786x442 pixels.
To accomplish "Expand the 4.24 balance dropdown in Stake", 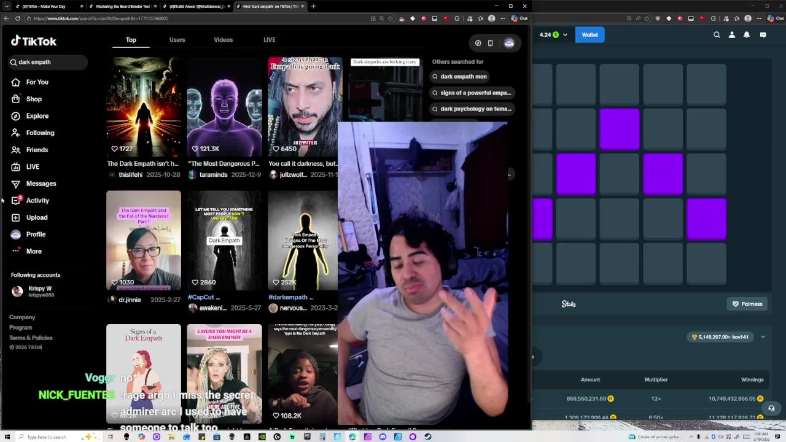I will pyautogui.click(x=565, y=35).
